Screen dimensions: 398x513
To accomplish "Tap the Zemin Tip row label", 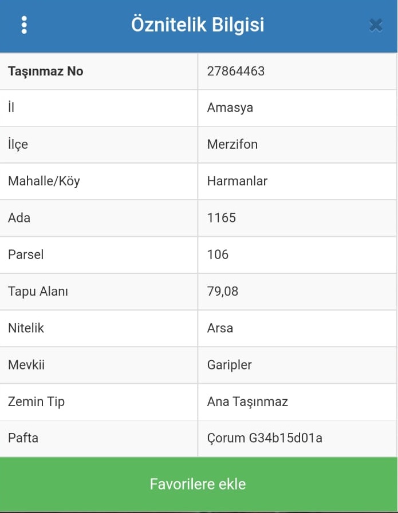I will [x=37, y=401].
